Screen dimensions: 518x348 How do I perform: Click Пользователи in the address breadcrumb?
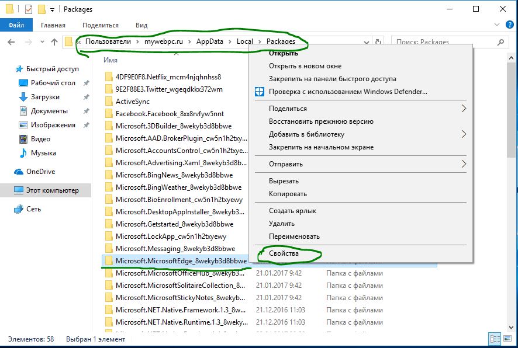(x=108, y=41)
